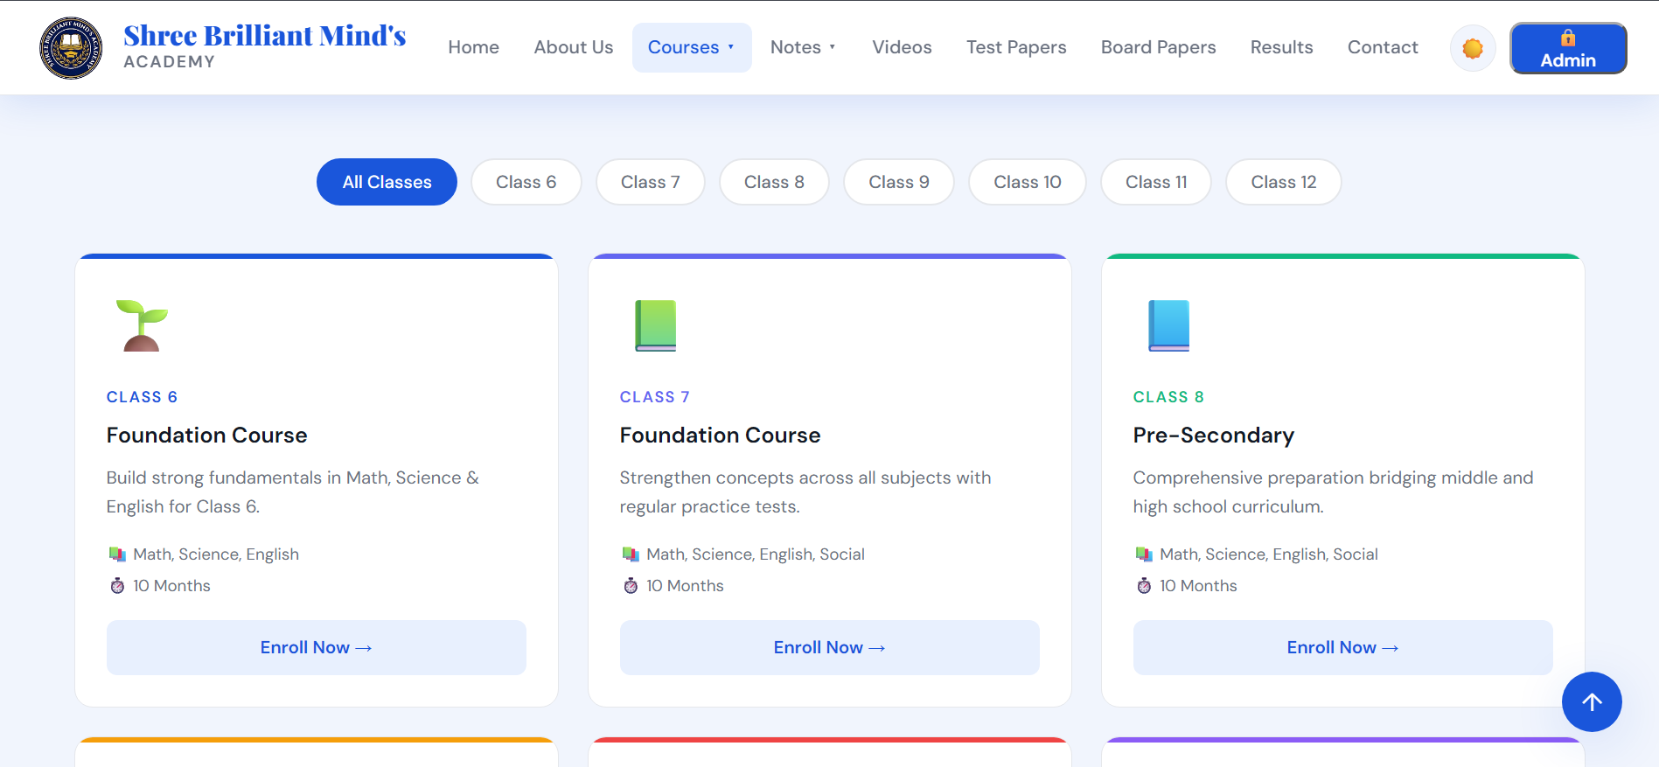
Task: Click the academy logo emblem
Action: click(x=71, y=48)
